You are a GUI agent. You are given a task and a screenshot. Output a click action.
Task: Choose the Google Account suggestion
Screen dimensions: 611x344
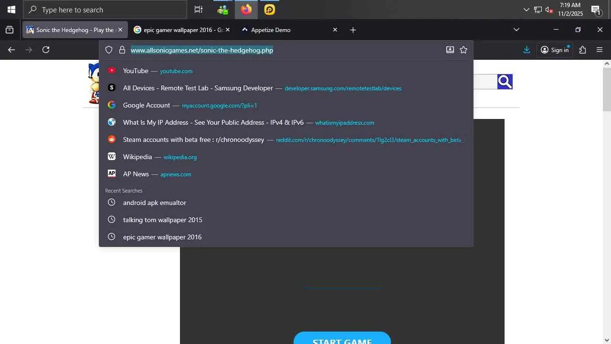coord(286,105)
